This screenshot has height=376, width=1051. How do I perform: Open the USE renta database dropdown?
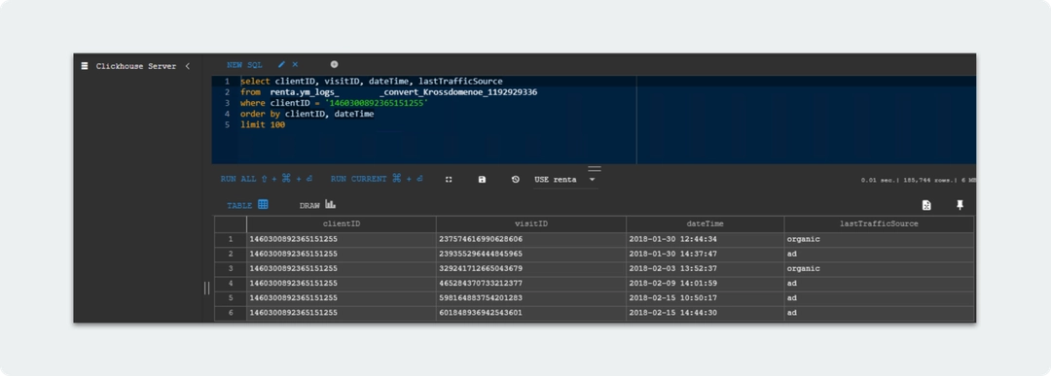565,180
